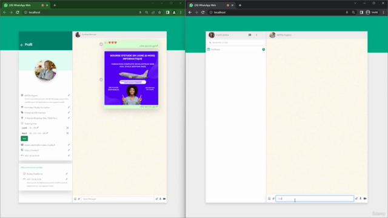Delete the Mardi opening time row
This screenshot has width=388, height=218.
click(x=67, y=133)
